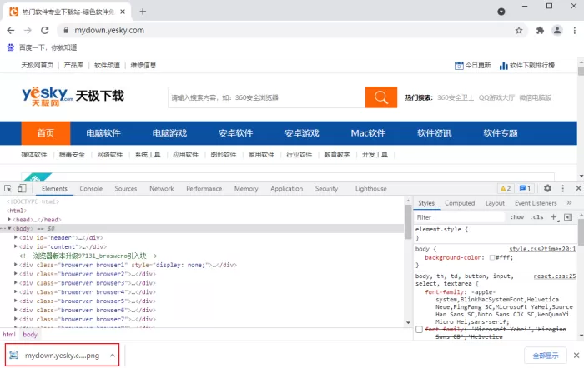Viewport: 584px width, 368px height.
Task: Switch to the Network tab
Action: (x=161, y=189)
